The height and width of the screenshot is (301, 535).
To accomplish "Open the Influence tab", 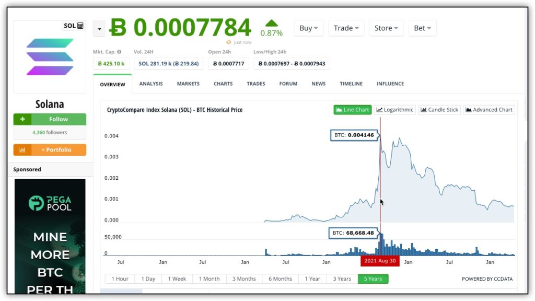I will pyautogui.click(x=390, y=84).
